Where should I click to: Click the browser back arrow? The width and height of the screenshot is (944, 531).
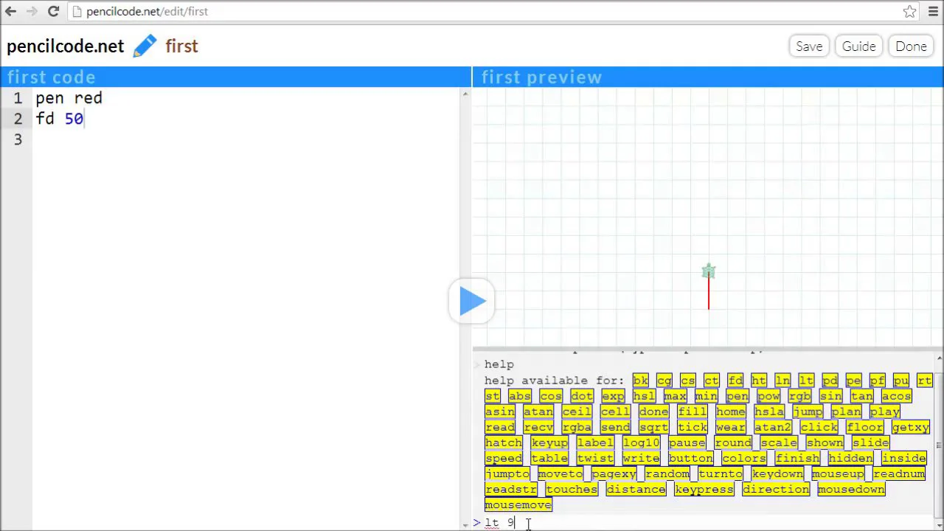(11, 12)
